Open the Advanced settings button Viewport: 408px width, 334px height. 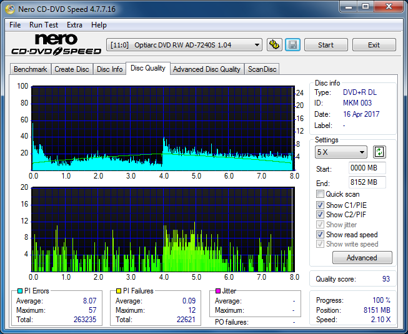point(362,258)
